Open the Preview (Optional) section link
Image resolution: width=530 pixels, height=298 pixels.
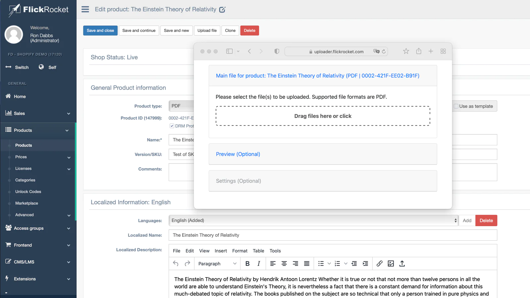(x=238, y=154)
